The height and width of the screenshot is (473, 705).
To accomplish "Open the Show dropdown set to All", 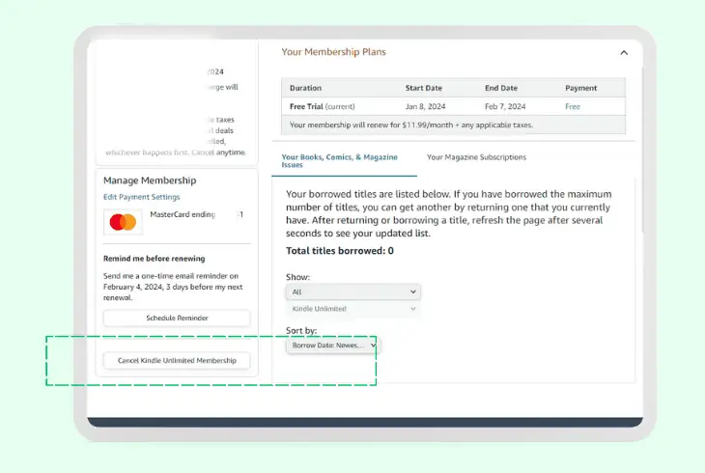I will pos(352,292).
